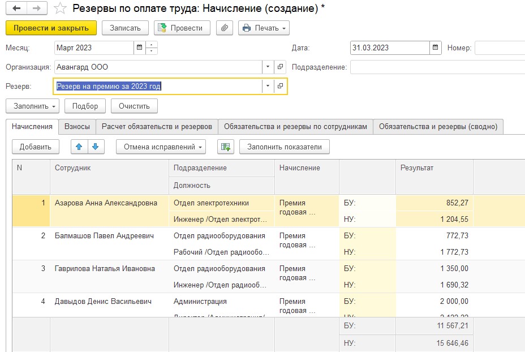This screenshot has height=352, width=525.
Task: Click the Администрация department cell
Action: 222,302
